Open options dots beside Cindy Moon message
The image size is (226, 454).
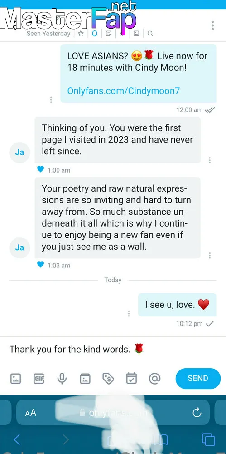pos(51,99)
